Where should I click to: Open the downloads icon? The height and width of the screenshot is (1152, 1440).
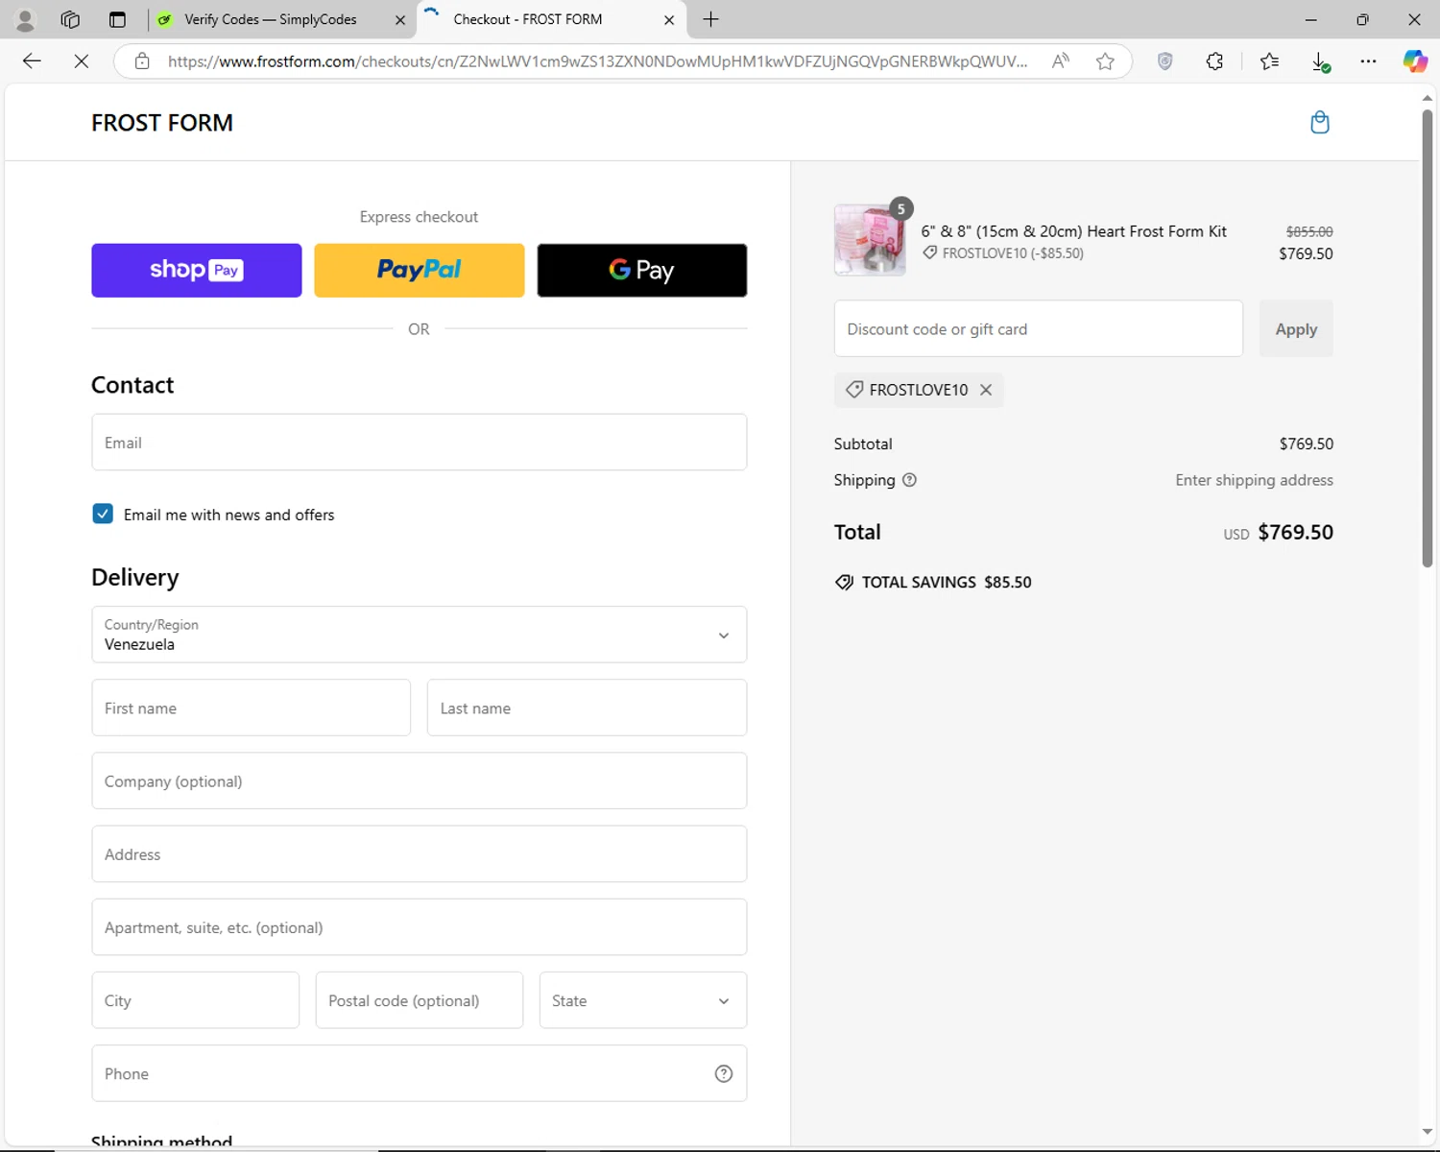point(1320,61)
